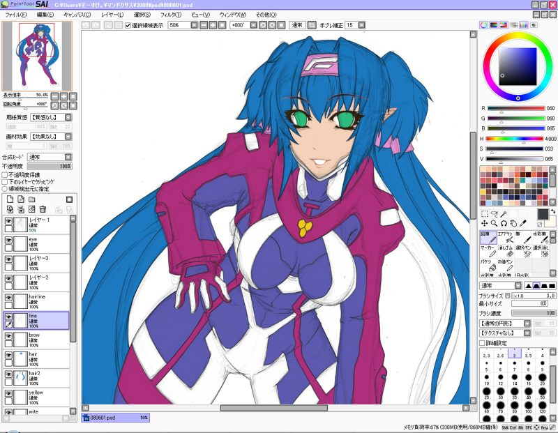558x433 pixels.
Task: Hide the hair2 layer
Action: [8, 374]
